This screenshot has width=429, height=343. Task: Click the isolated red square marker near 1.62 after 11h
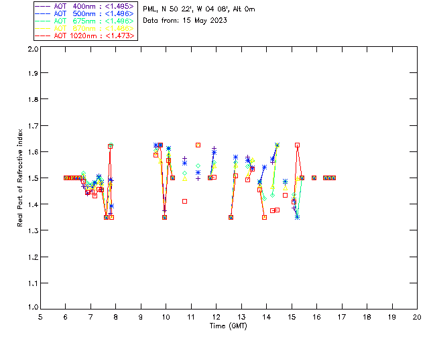pyautogui.click(x=198, y=145)
